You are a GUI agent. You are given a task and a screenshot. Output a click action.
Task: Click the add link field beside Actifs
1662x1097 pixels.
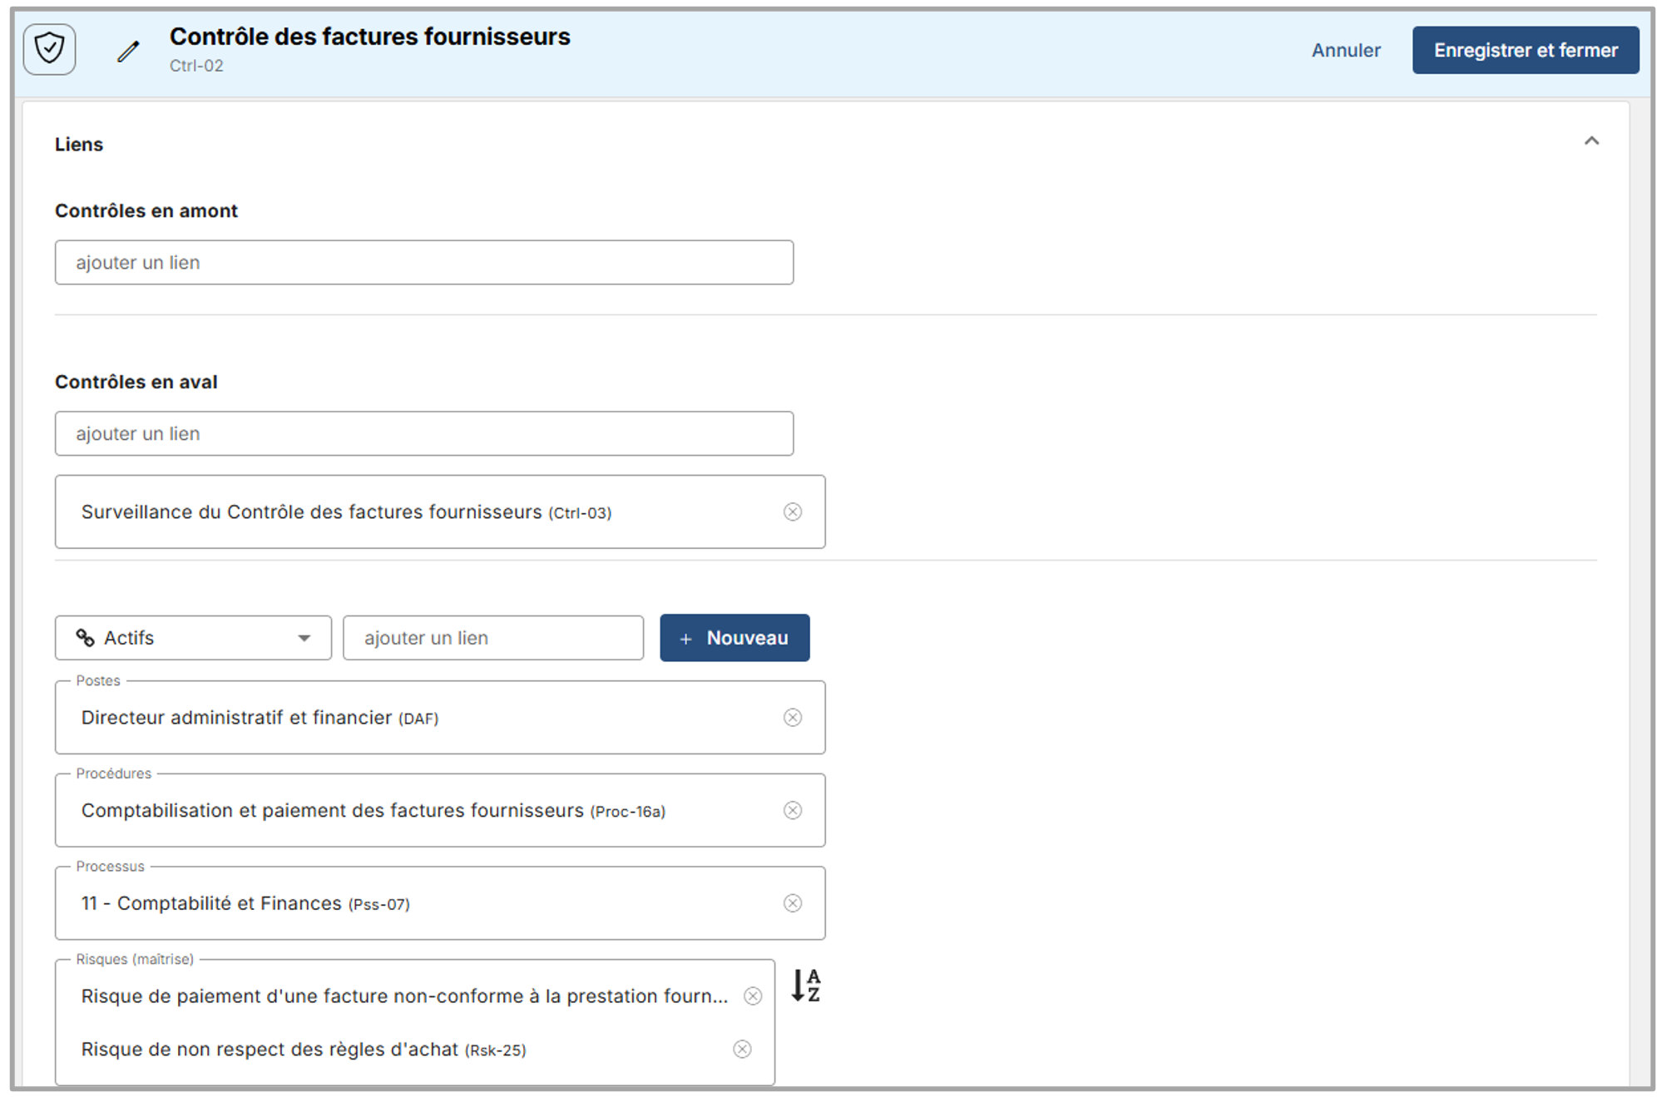click(x=492, y=638)
